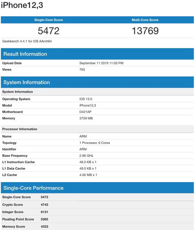195x230 pixels.
Task: Click the blue System Information section header
Action: [x=97, y=82]
